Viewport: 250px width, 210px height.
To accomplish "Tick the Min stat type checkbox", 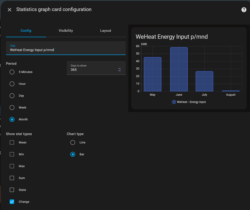I will click(12, 155).
